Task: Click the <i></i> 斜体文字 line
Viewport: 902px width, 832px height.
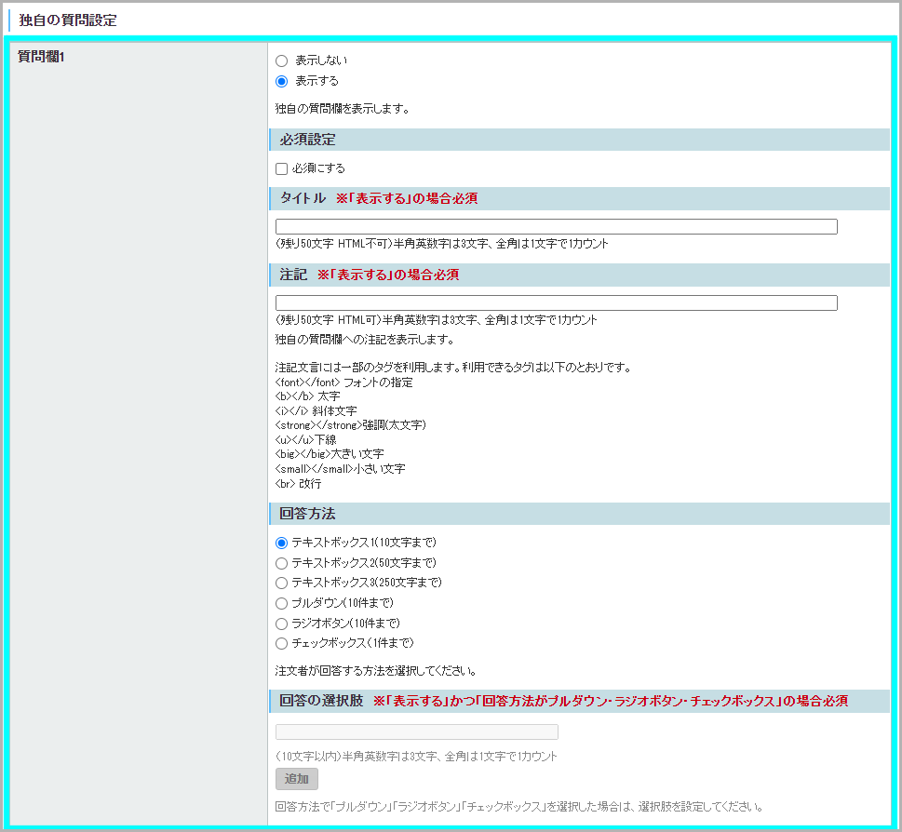Action: 316,411
